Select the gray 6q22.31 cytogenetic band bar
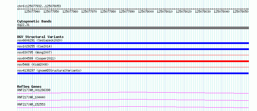 click(133, 28)
